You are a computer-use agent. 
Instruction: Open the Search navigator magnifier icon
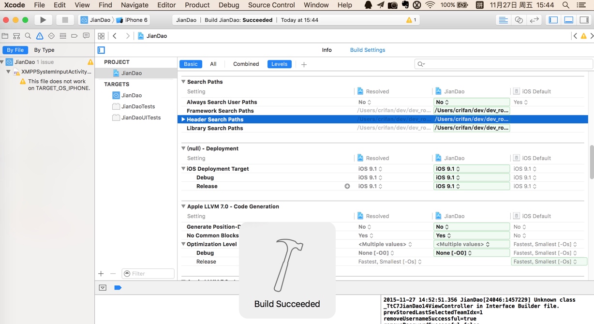pyautogui.click(x=28, y=35)
